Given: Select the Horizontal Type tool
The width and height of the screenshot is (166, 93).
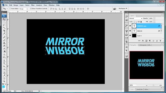Looking at the screenshot, I should tap(4, 64).
